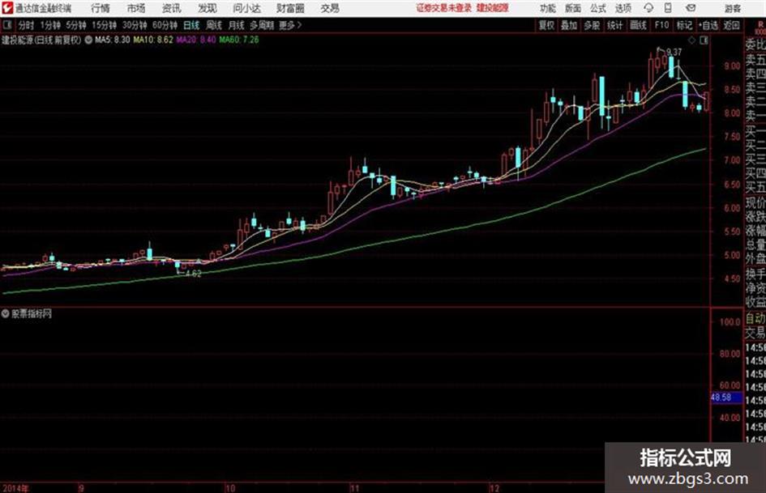Switch to 1分钟 period tab
766x493 pixels.
[x=50, y=25]
